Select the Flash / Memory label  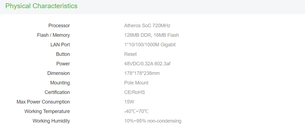pos(54,35)
